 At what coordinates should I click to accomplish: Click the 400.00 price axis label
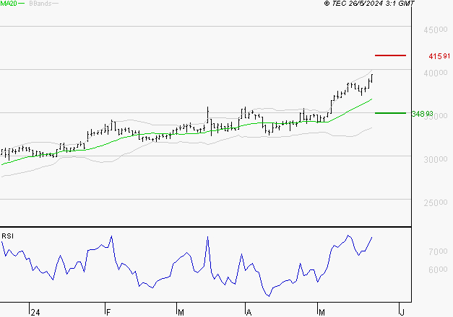[436, 73]
